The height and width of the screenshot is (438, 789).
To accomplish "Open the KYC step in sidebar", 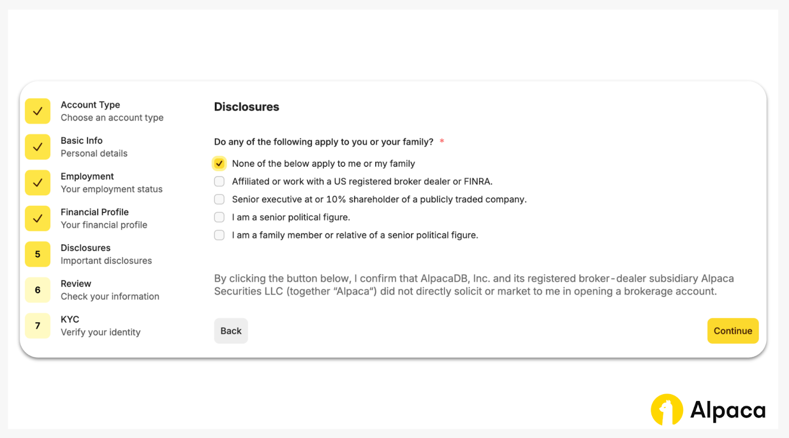I will 70,319.
